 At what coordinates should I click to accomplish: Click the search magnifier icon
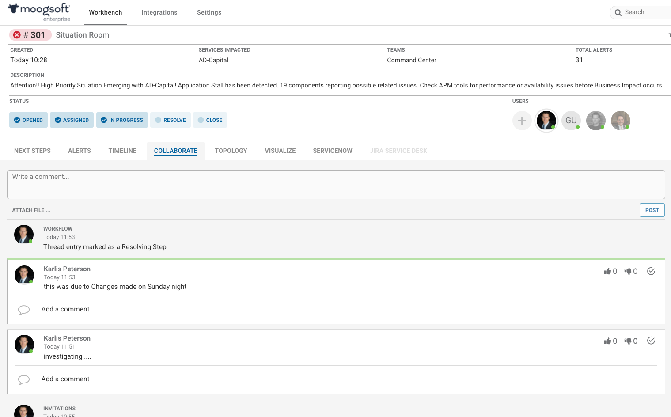coord(618,12)
